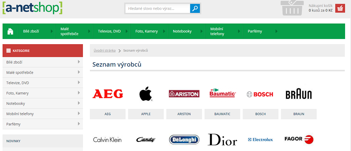Expand arrow next to top menu Notebooky
351x151 pixels.
(202, 31)
